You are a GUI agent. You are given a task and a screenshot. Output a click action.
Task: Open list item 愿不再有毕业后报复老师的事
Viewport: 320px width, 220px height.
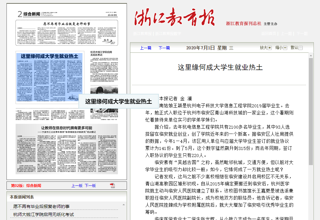[x=41, y=206]
